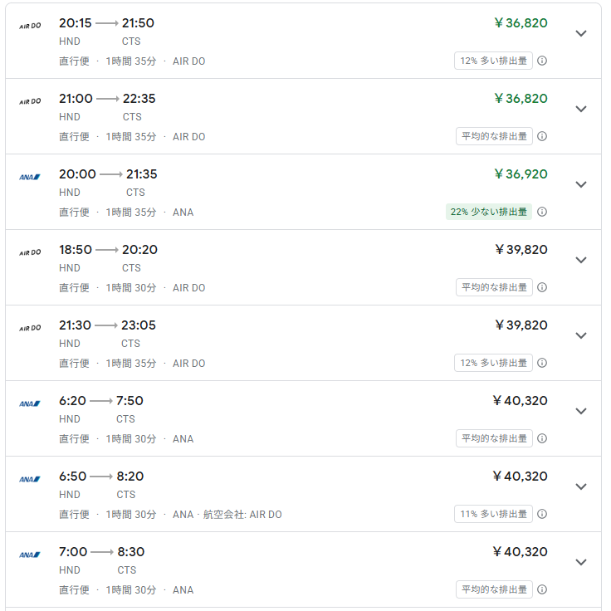Expand the 20:15 AIR DO flight details
The height and width of the screenshot is (611, 611).
tap(581, 34)
